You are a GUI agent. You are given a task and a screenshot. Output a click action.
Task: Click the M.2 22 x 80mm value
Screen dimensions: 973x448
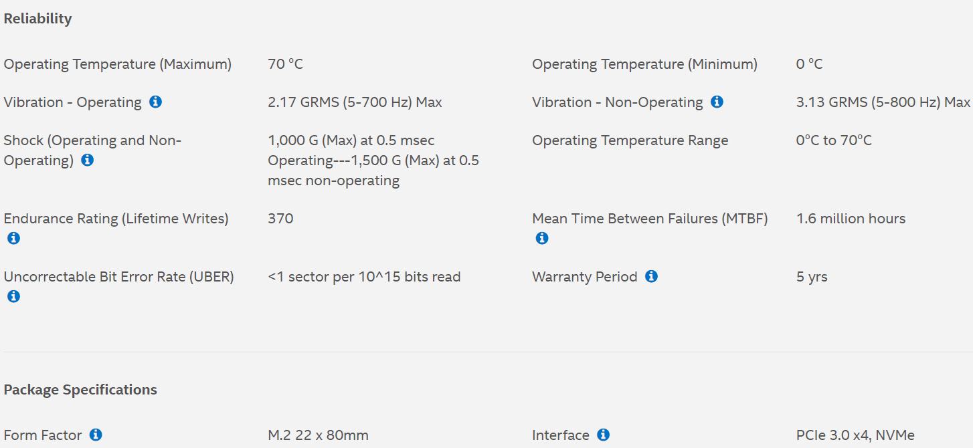click(318, 435)
